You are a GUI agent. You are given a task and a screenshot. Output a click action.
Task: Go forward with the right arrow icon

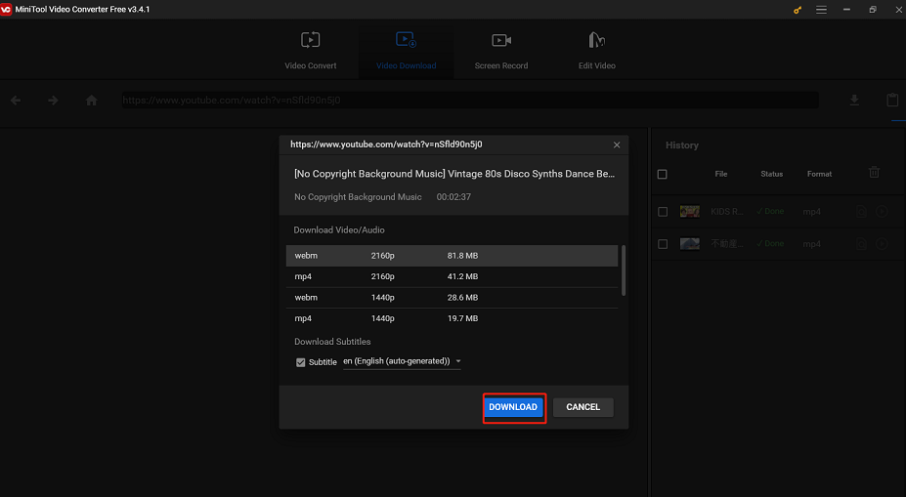pos(53,101)
